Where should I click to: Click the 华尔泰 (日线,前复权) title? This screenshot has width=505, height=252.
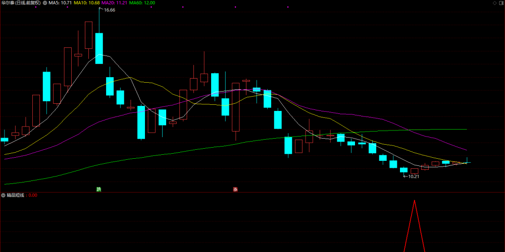(x=21, y=3)
